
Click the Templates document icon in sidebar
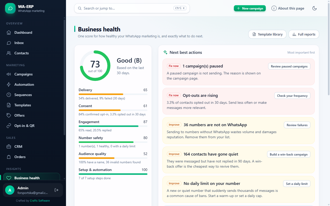pyautogui.click(x=9, y=105)
